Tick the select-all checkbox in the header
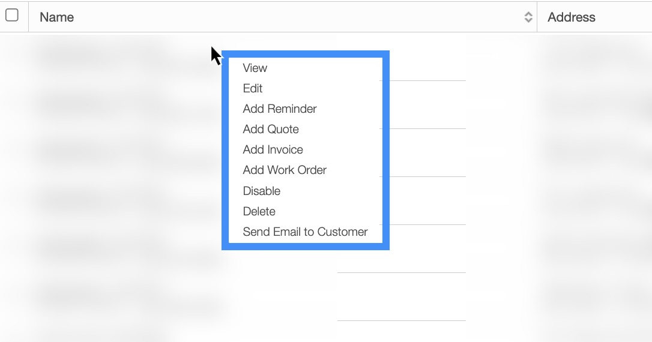652x342 pixels. (x=11, y=16)
